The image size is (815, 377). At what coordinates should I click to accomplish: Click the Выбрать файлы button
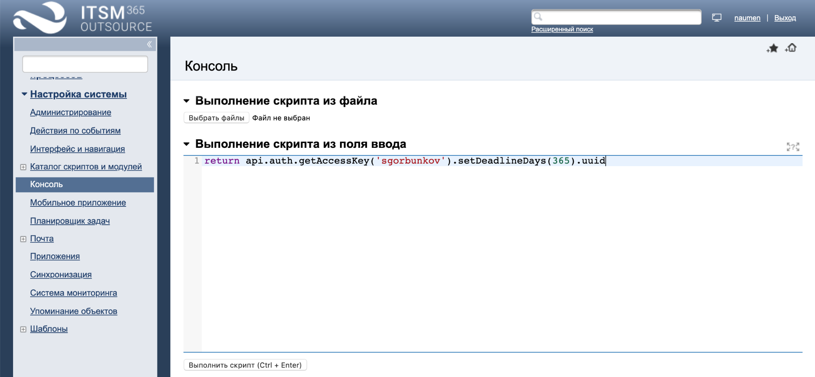(x=216, y=118)
